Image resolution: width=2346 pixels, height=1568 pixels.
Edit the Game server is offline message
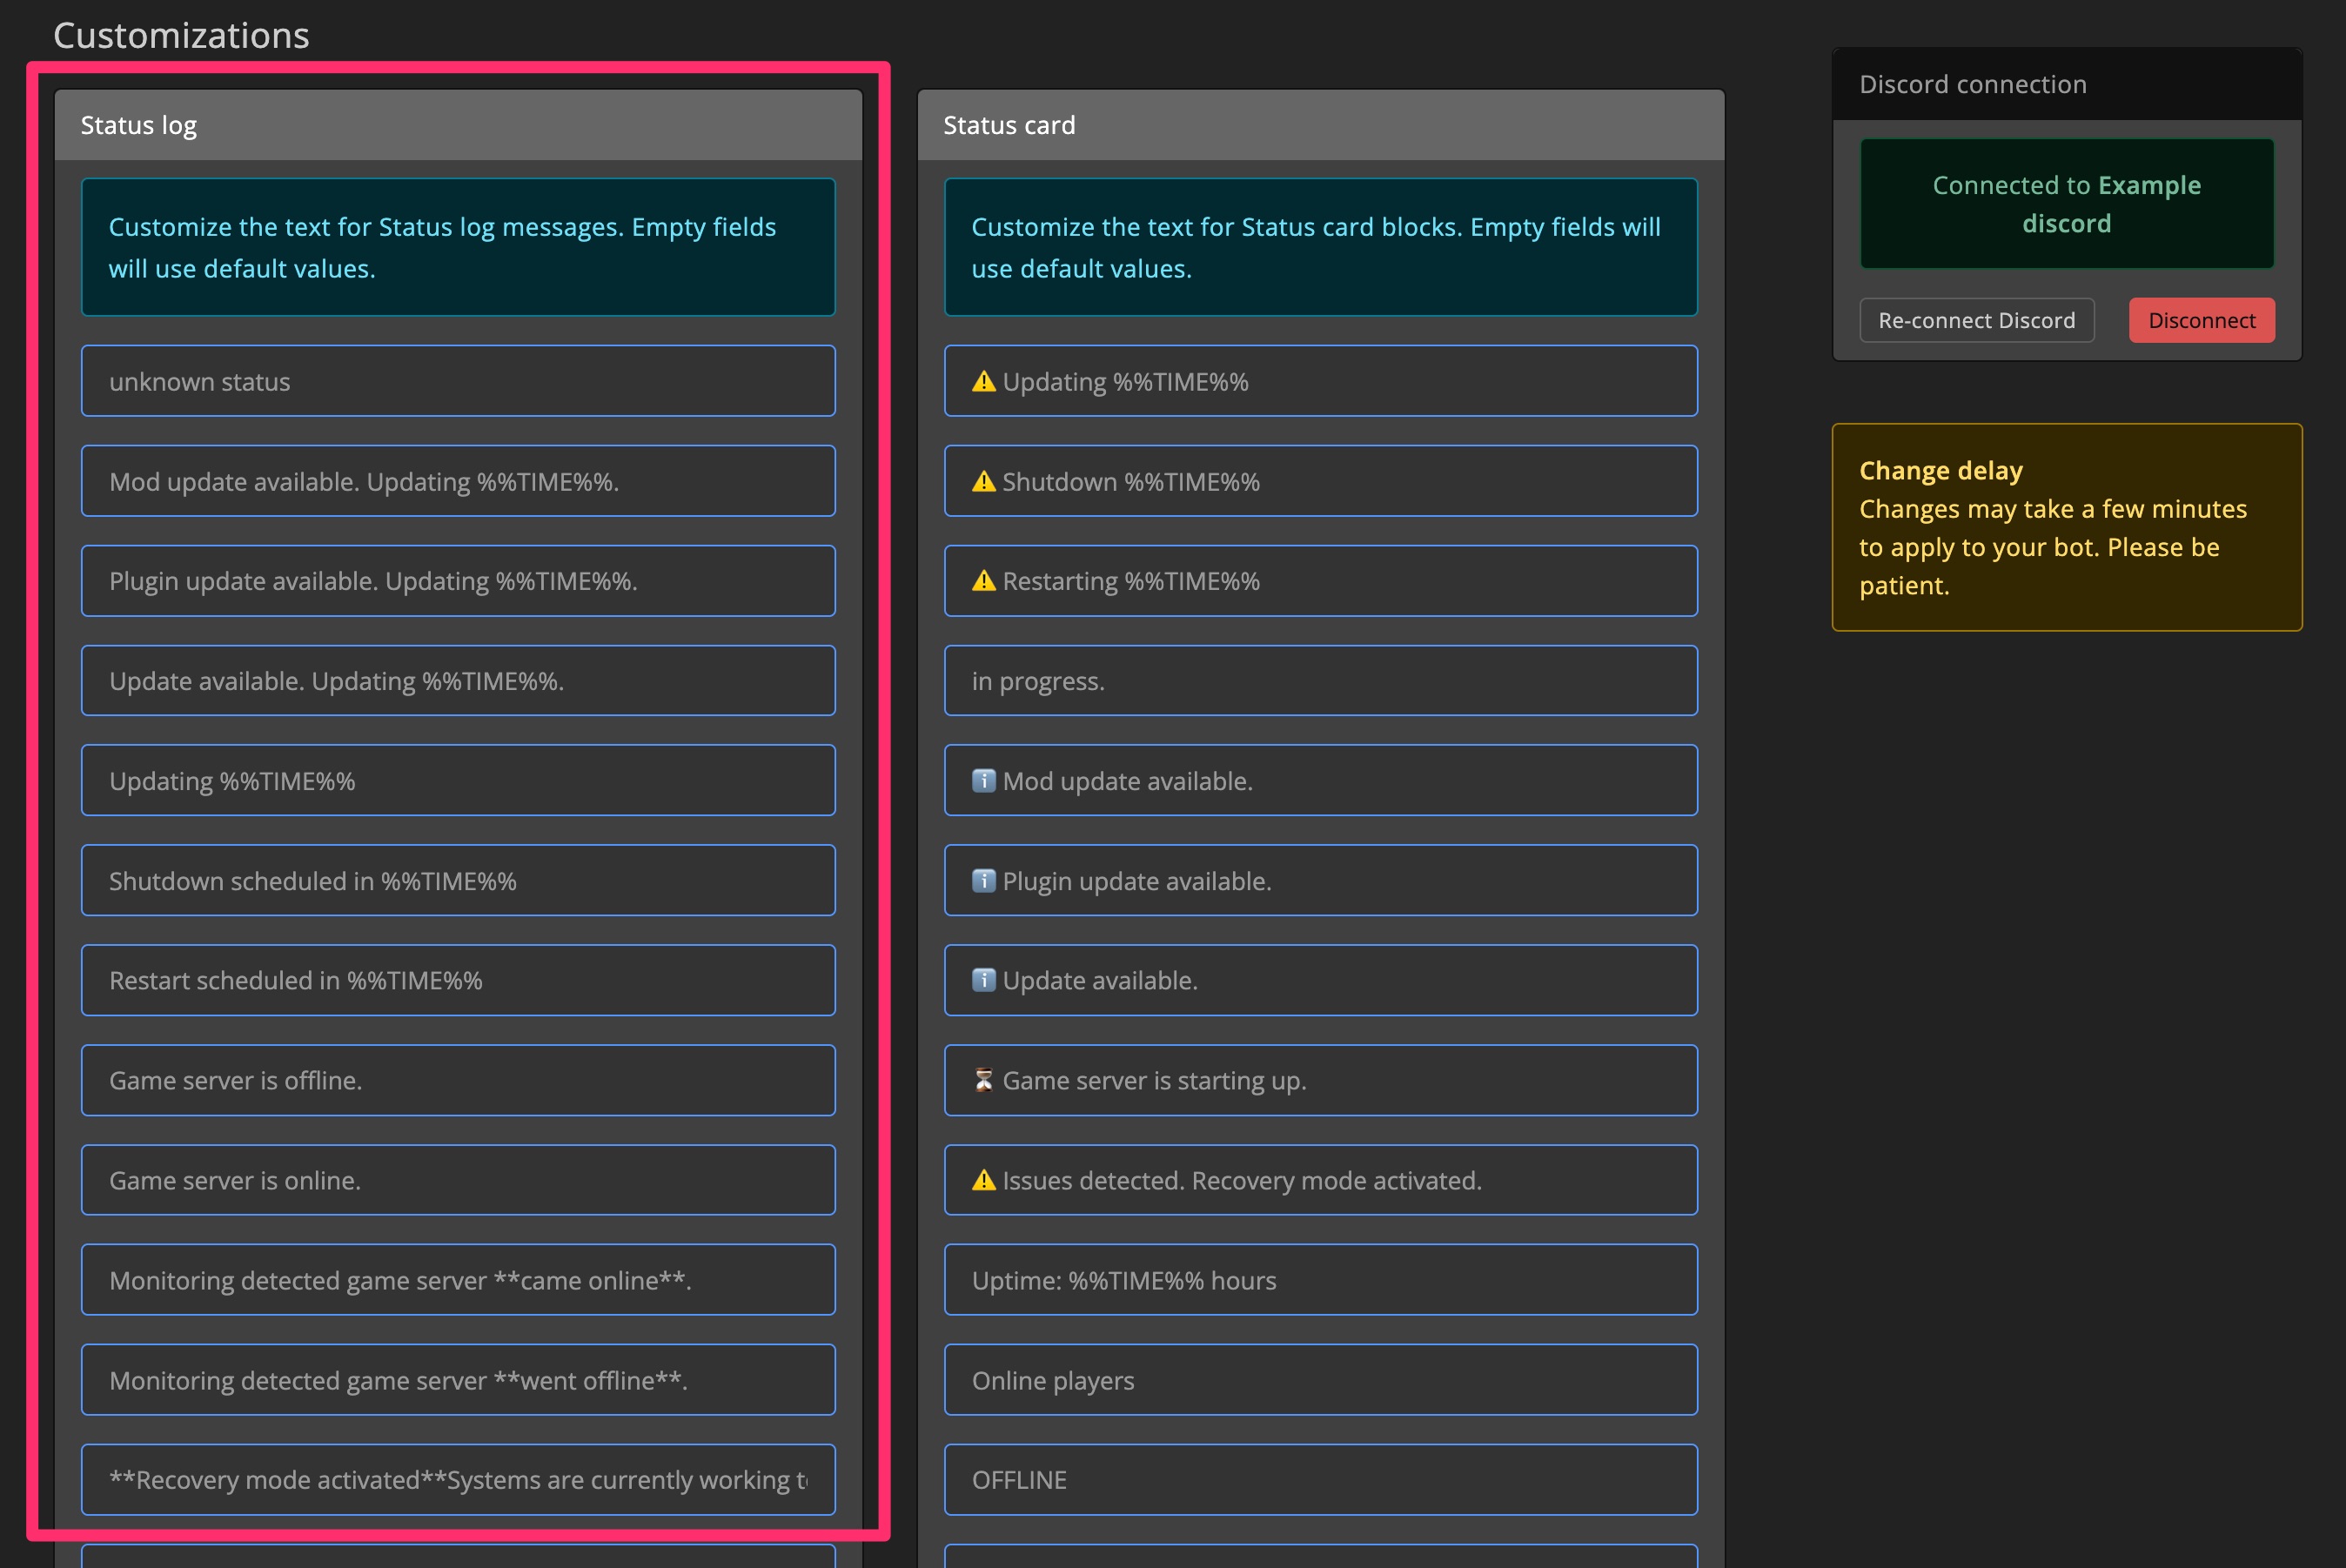tap(457, 1080)
